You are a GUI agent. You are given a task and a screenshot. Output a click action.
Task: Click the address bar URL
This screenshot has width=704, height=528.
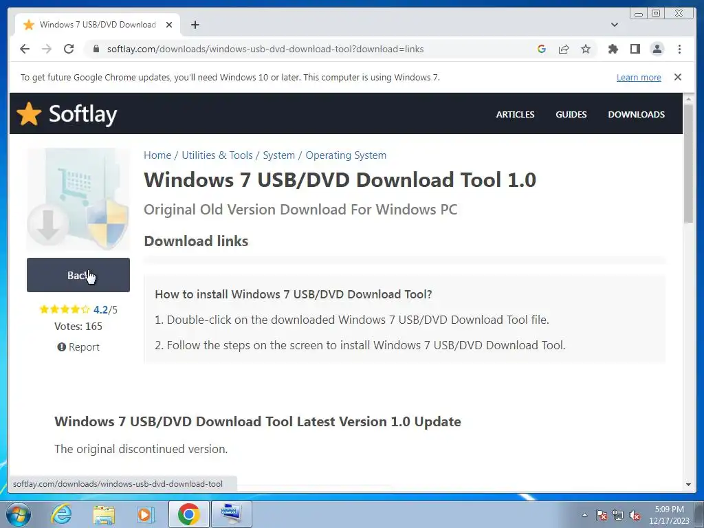click(x=265, y=49)
